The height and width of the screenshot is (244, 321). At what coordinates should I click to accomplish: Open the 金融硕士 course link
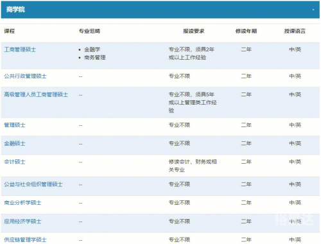pyautogui.click(x=15, y=143)
